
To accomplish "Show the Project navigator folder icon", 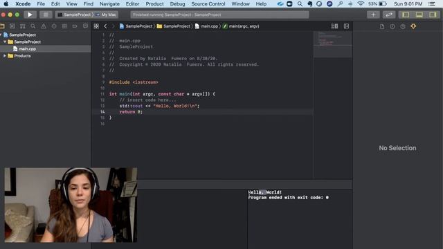I will (2, 26).
